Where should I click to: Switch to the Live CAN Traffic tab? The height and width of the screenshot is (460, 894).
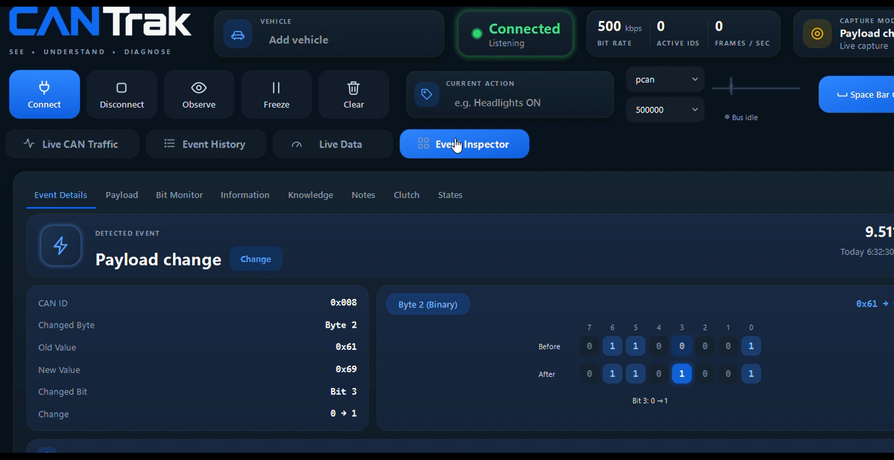click(x=72, y=144)
